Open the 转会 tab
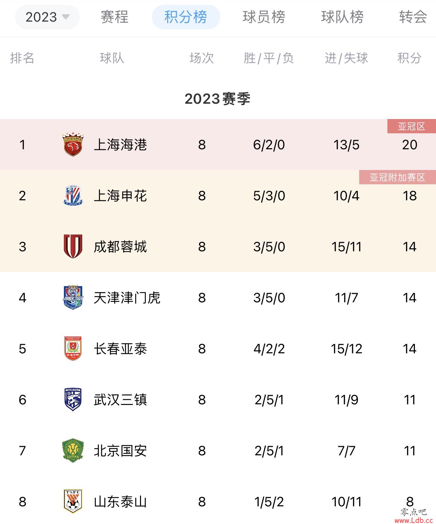Screen dimensions: 436x524 tap(413, 17)
